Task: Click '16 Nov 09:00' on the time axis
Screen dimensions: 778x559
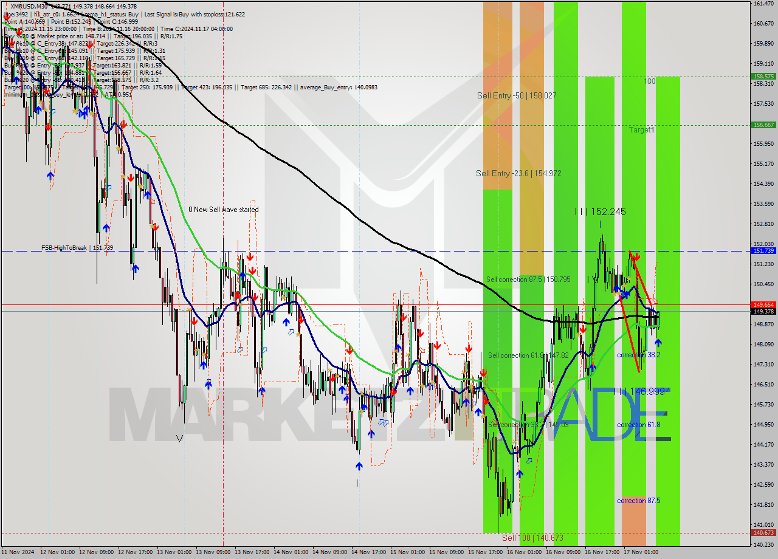Action: (x=563, y=552)
